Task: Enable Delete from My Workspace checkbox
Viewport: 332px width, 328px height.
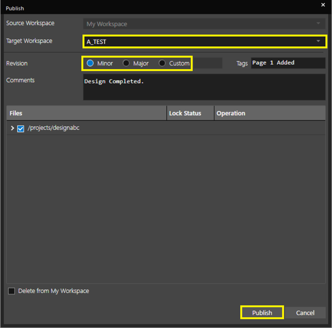Action: (x=11, y=291)
